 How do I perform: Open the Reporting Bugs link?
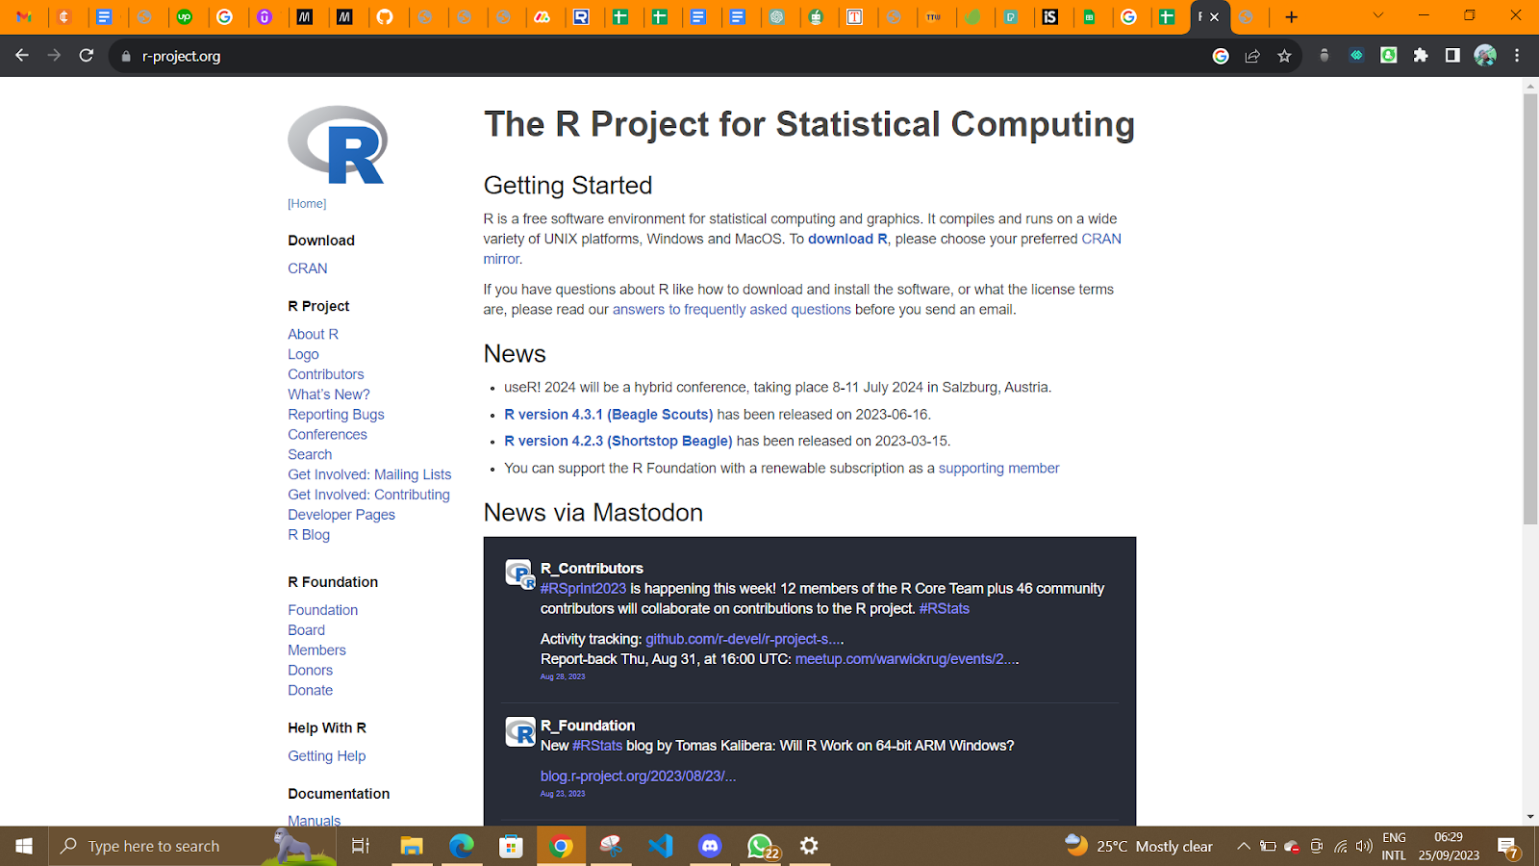point(336,415)
